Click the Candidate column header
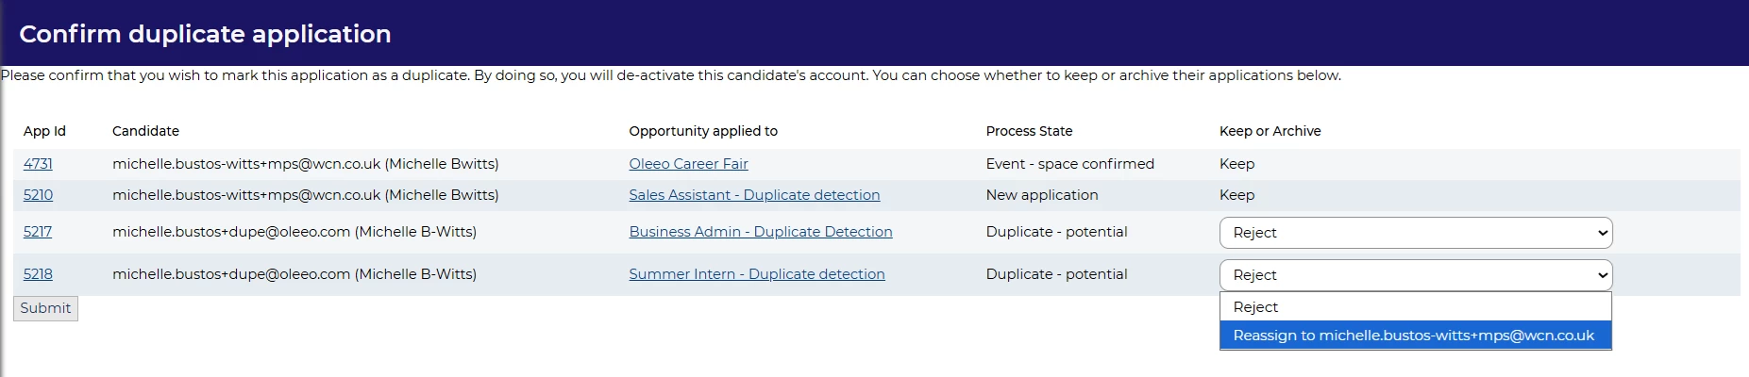This screenshot has height=377, width=1749. pos(145,131)
